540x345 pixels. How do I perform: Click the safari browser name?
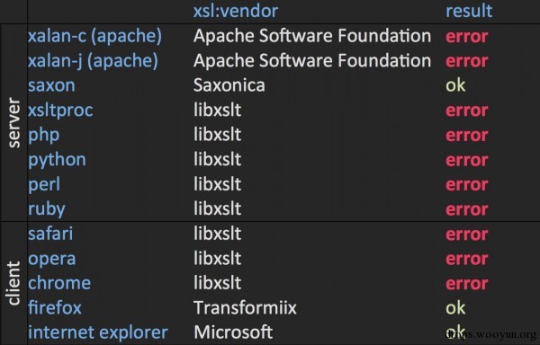pyautogui.click(x=50, y=234)
